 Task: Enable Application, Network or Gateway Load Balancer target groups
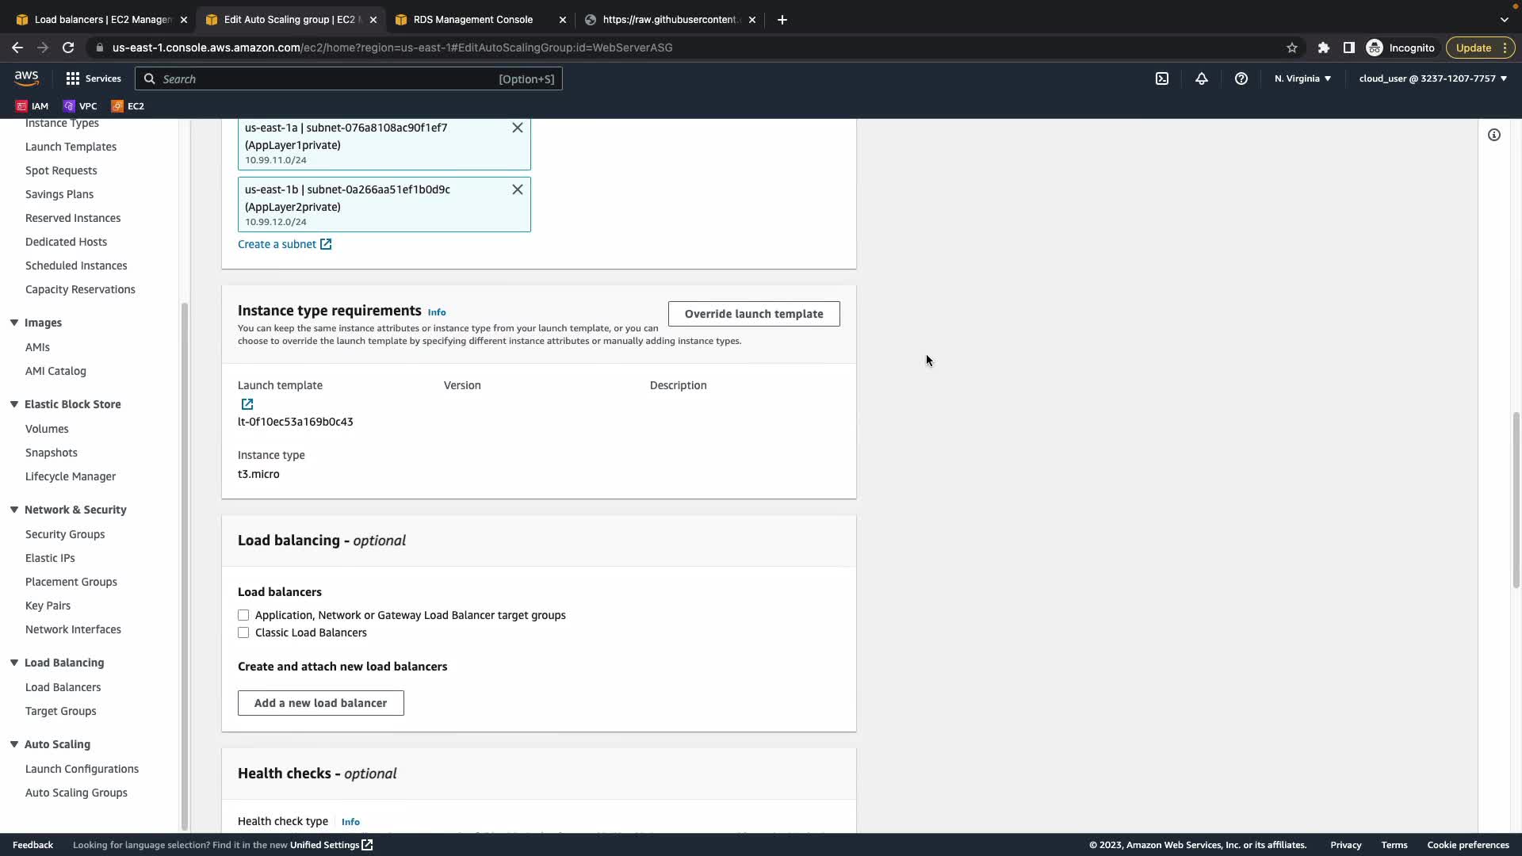click(x=243, y=615)
